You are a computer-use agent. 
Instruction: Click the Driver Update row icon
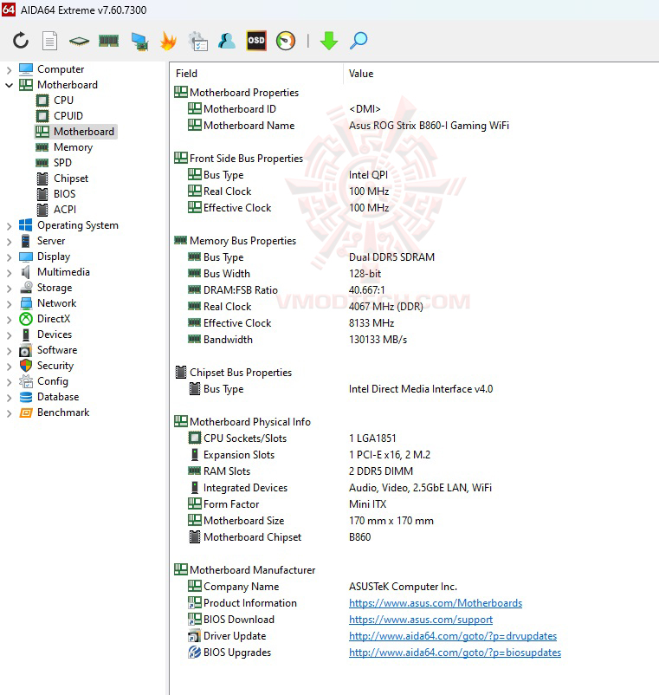tap(195, 636)
